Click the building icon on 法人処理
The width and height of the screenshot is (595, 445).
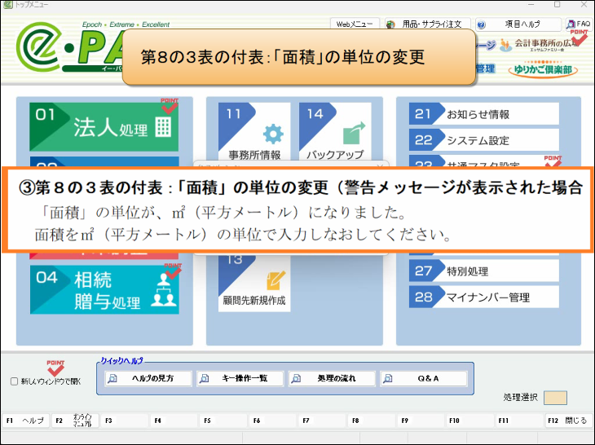pos(163,126)
